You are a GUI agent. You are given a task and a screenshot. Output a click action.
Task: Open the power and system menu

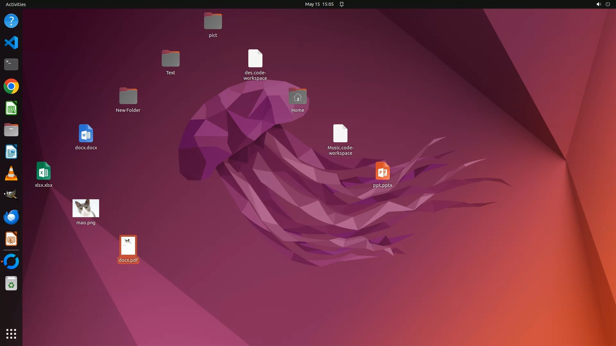(607, 4)
